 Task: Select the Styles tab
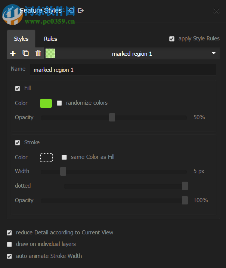(21, 39)
